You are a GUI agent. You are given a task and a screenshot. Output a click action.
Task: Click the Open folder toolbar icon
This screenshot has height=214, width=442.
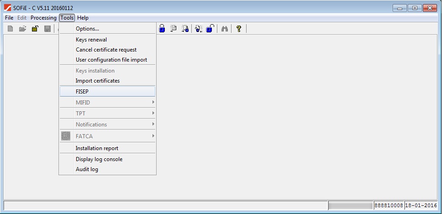22,29
